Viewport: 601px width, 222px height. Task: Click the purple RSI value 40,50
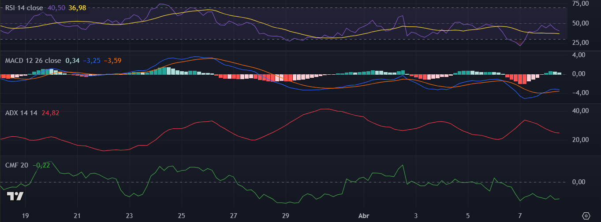click(x=56, y=7)
